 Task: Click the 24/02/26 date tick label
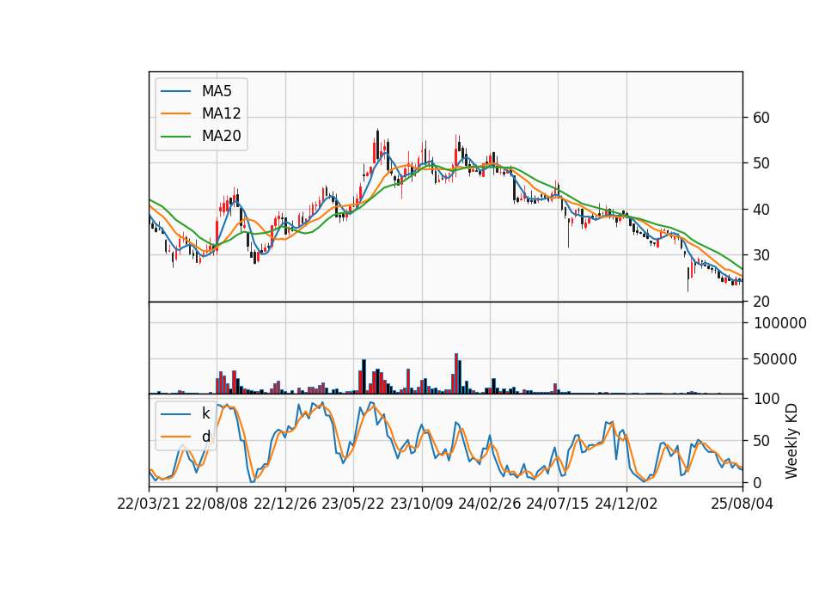pyautogui.click(x=489, y=504)
